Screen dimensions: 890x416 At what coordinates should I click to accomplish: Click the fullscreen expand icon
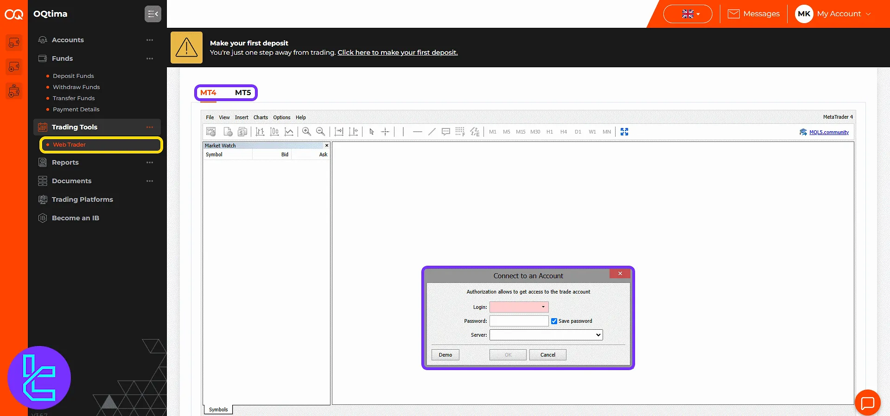(x=624, y=132)
